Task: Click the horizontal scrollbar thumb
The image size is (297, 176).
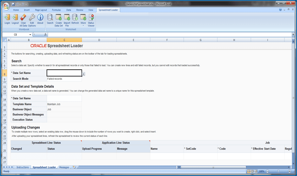Action: tap(213, 167)
